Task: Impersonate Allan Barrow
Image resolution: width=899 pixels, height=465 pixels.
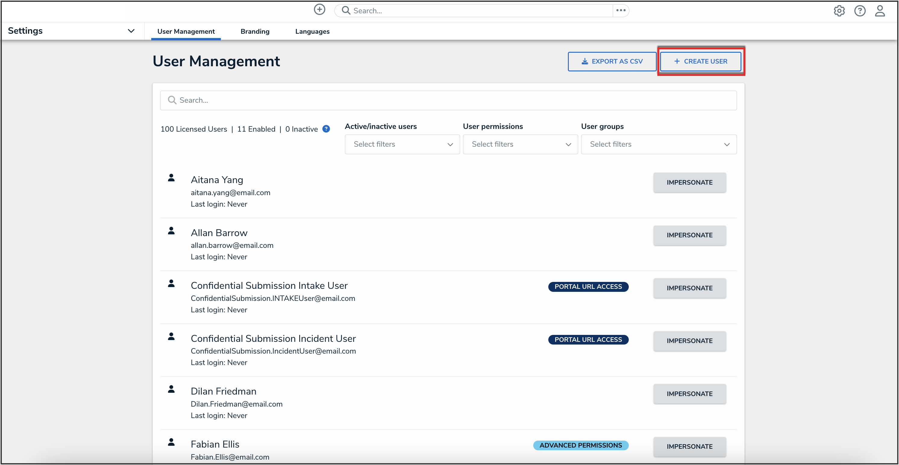Action: 689,235
